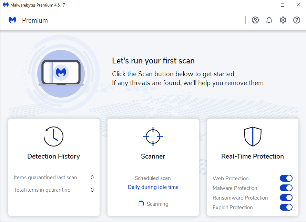
Task: Click the Real-Time Protection shield icon
Action: click(253, 136)
